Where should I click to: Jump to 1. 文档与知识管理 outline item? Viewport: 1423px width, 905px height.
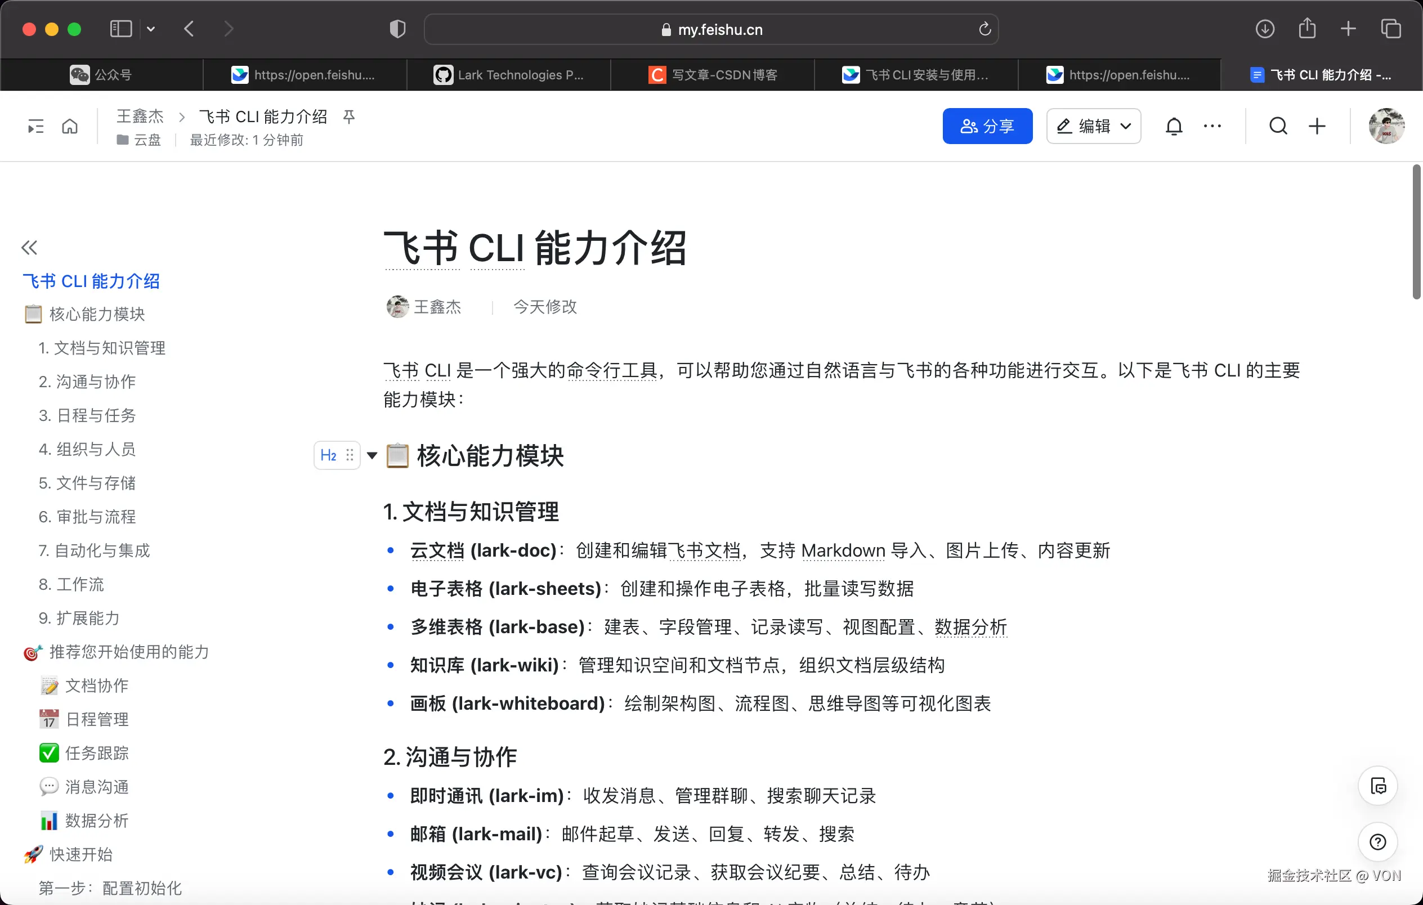[102, 348]
